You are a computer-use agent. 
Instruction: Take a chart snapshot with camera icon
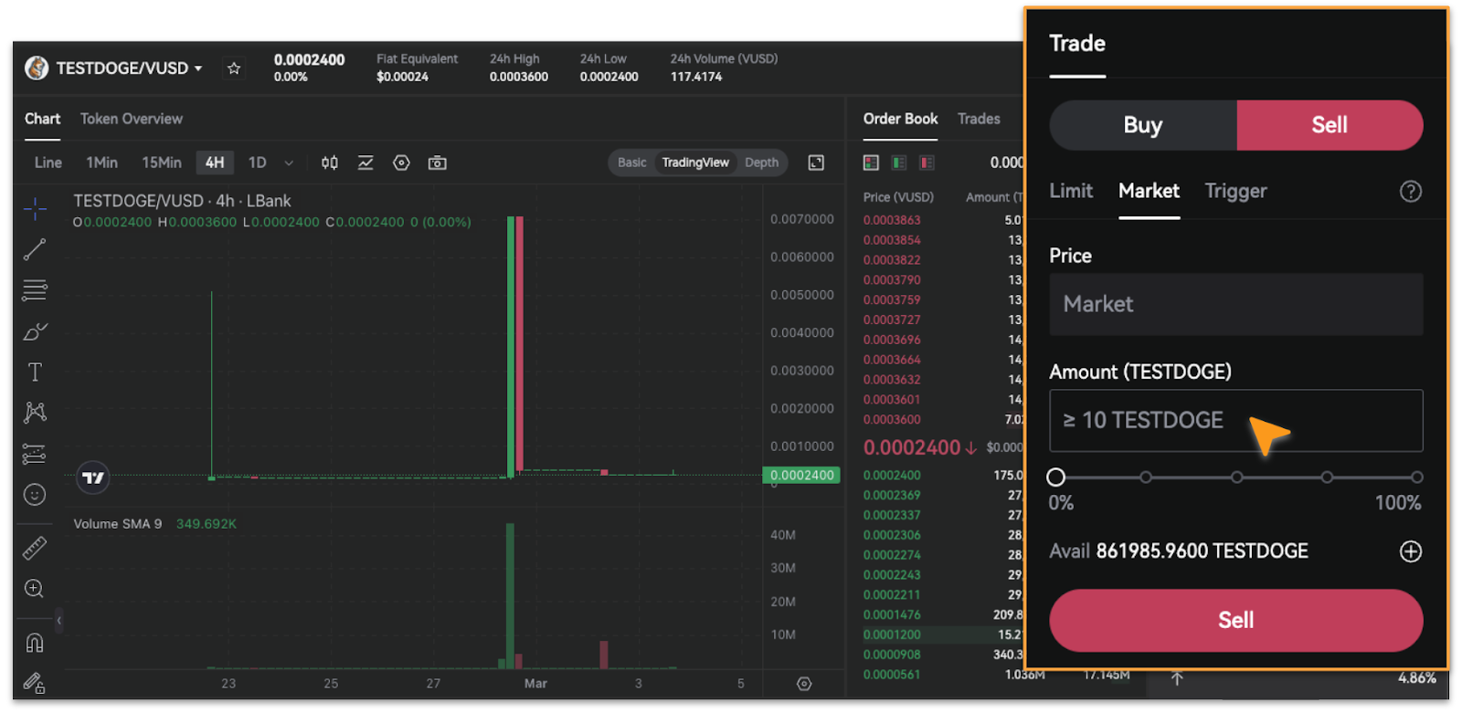click(x=438, y=163)
